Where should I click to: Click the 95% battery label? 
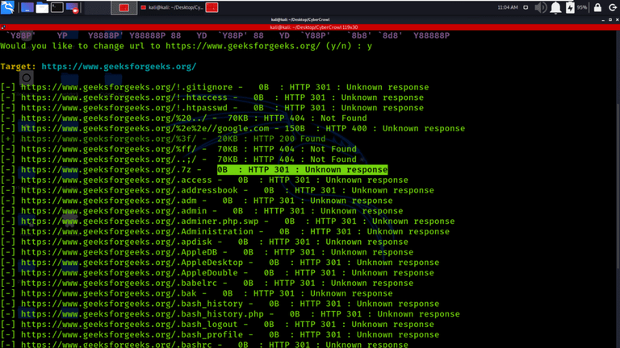coord(582,7)
